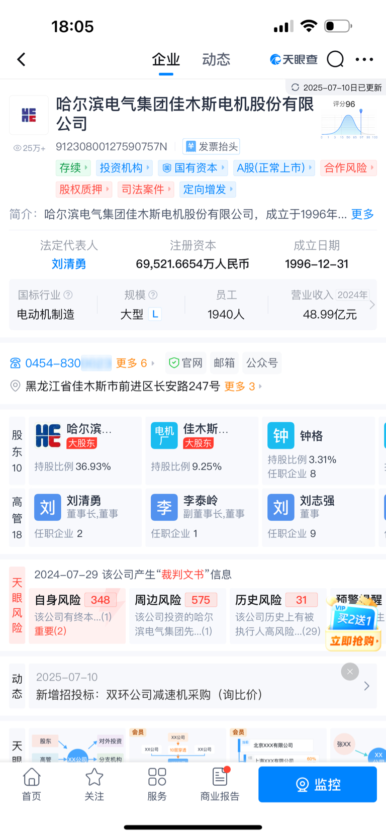The height and width of the screenshot is (837, 386).
Task: Open the 高管 18 section label
Action: [17, 518]
